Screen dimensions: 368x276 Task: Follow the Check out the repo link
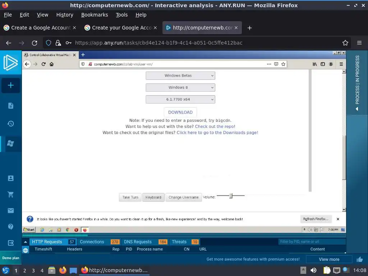[215, 126]
